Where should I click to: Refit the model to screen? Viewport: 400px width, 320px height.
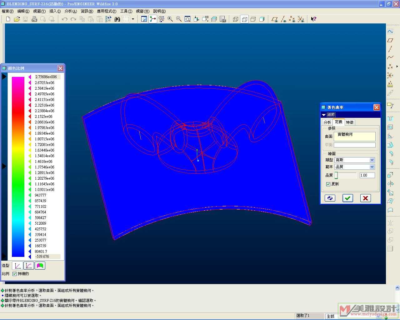[188, 19]
